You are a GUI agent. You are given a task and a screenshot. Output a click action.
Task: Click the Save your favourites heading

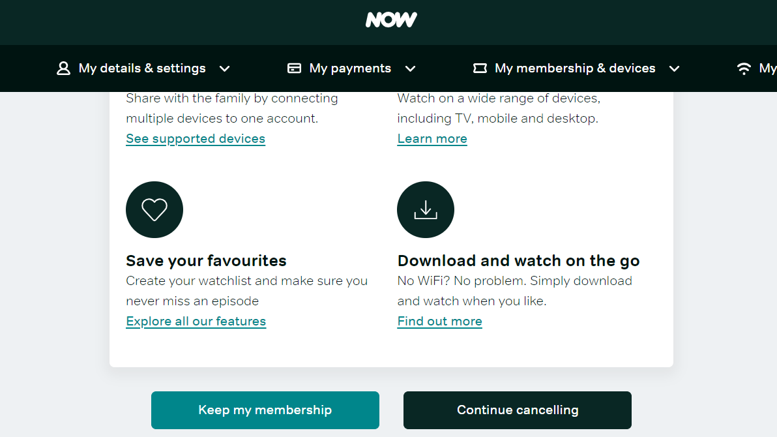206,261
